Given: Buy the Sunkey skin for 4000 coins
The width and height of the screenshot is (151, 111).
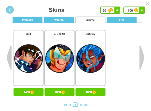Looking at the screenshot, I should (x=90, y=92).
